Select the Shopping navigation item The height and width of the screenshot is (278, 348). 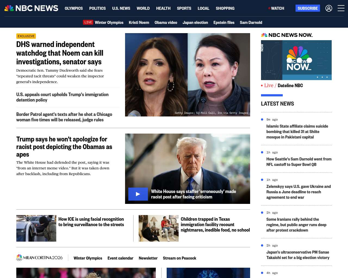click(x=225, y=8)
